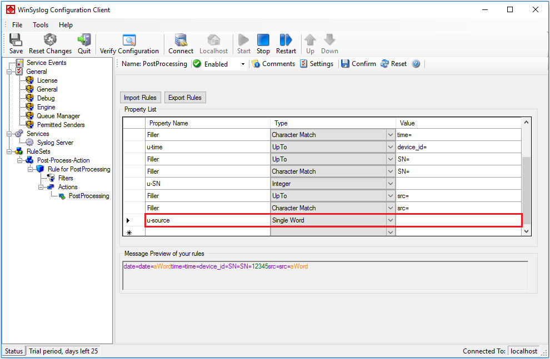Open Type dropdown for the u-source row
Image resolution: width=550 pixels, height=359 pixels.
coord(391,220)
